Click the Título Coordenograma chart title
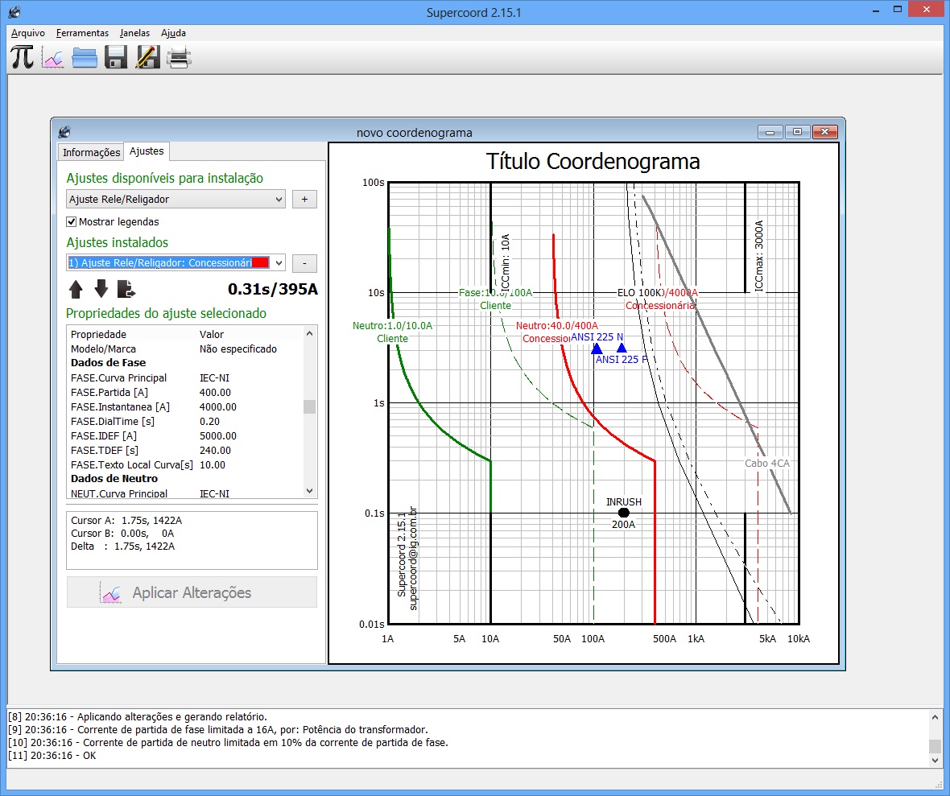Screen dimensions: 950x796 pyautogui.click(x=593, y=162)
